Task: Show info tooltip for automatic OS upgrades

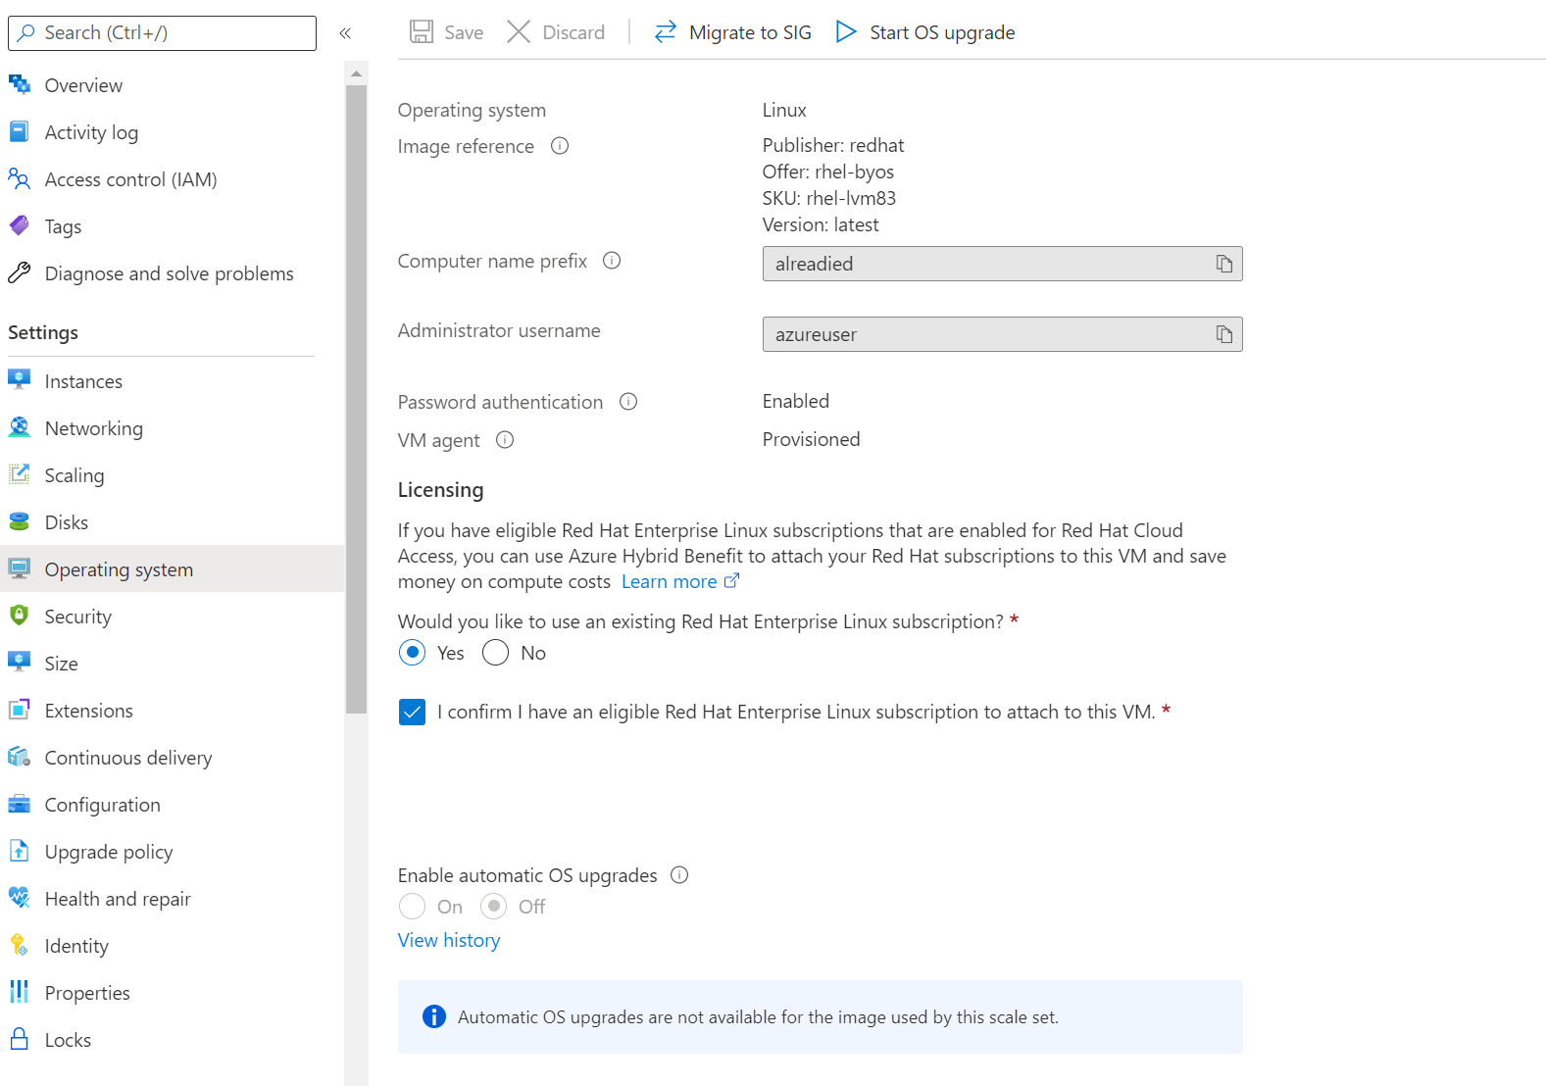Action: [679, 875]
